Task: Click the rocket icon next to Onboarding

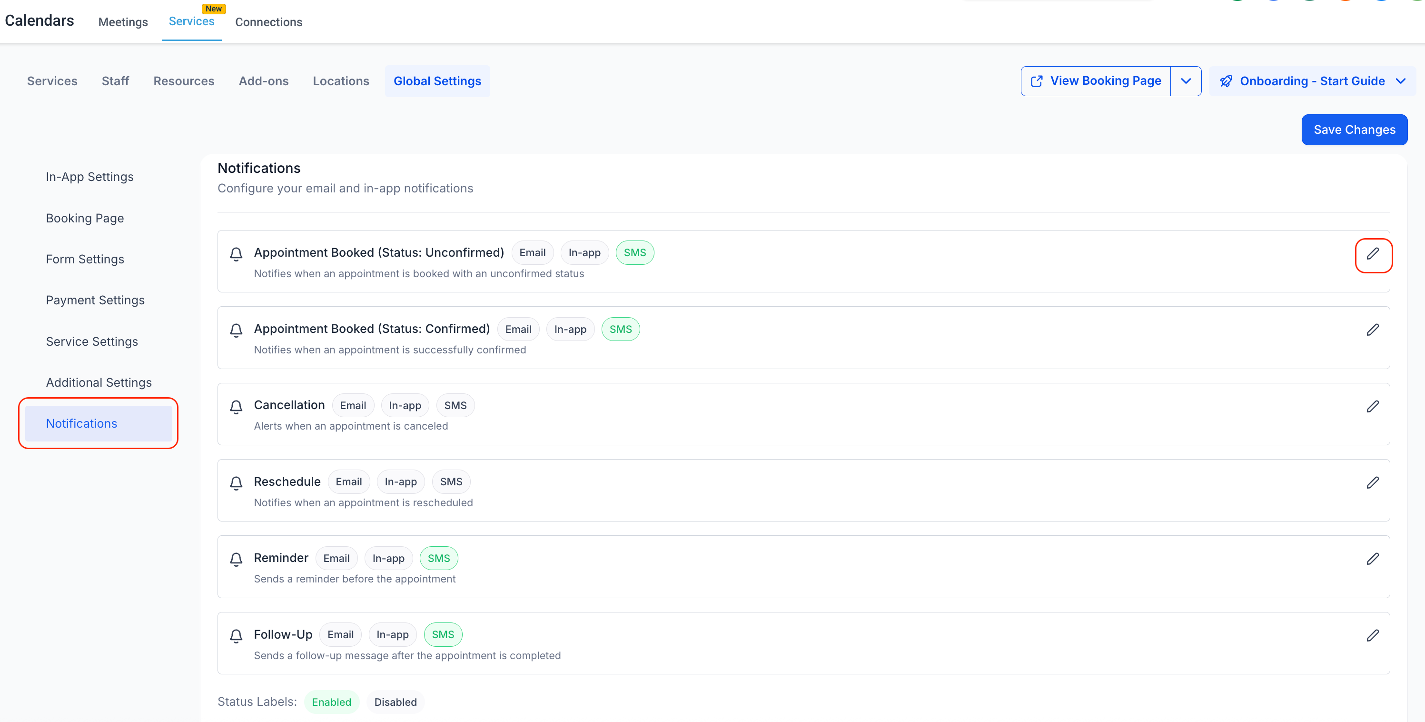Action: coord(1226,80)
